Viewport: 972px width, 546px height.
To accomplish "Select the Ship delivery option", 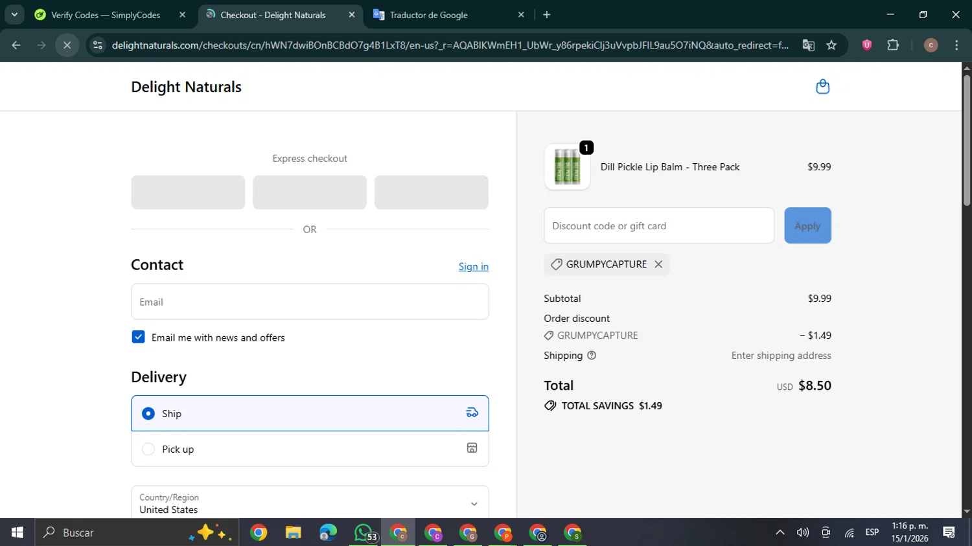I will pos(310,413).
